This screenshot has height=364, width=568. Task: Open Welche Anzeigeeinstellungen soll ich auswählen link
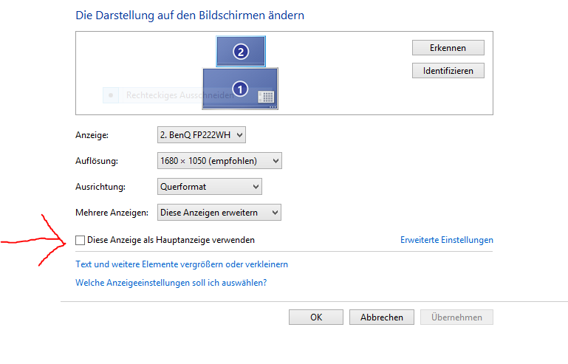[x=171, y=283]
